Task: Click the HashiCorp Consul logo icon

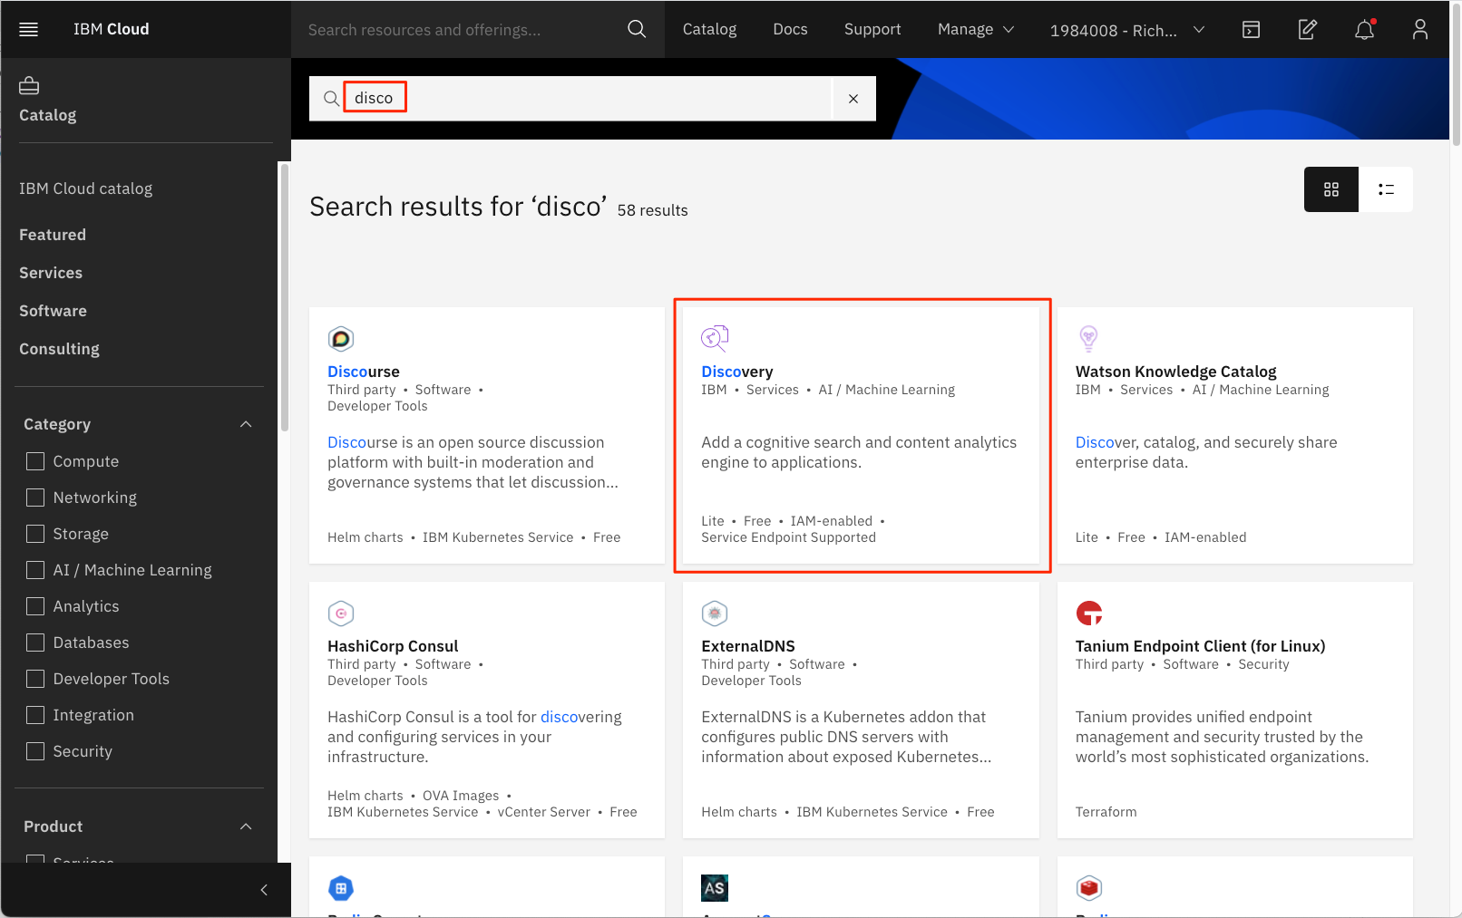Action: [341, 614]
